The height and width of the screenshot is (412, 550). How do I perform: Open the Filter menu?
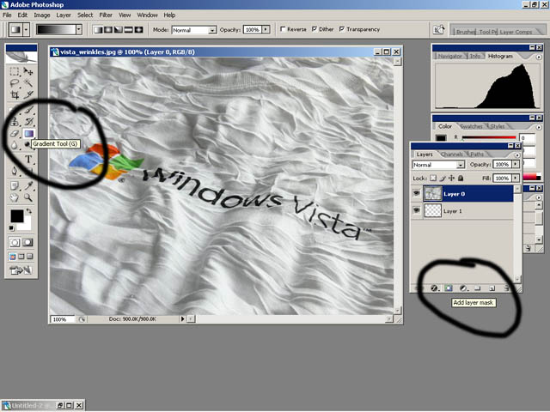106,15
